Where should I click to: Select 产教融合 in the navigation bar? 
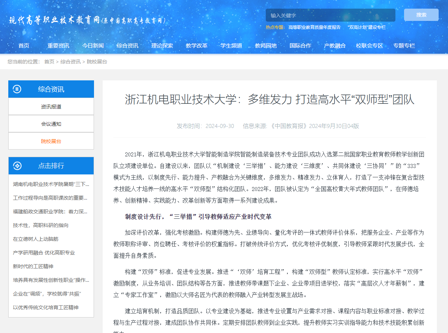coord(335,46)
